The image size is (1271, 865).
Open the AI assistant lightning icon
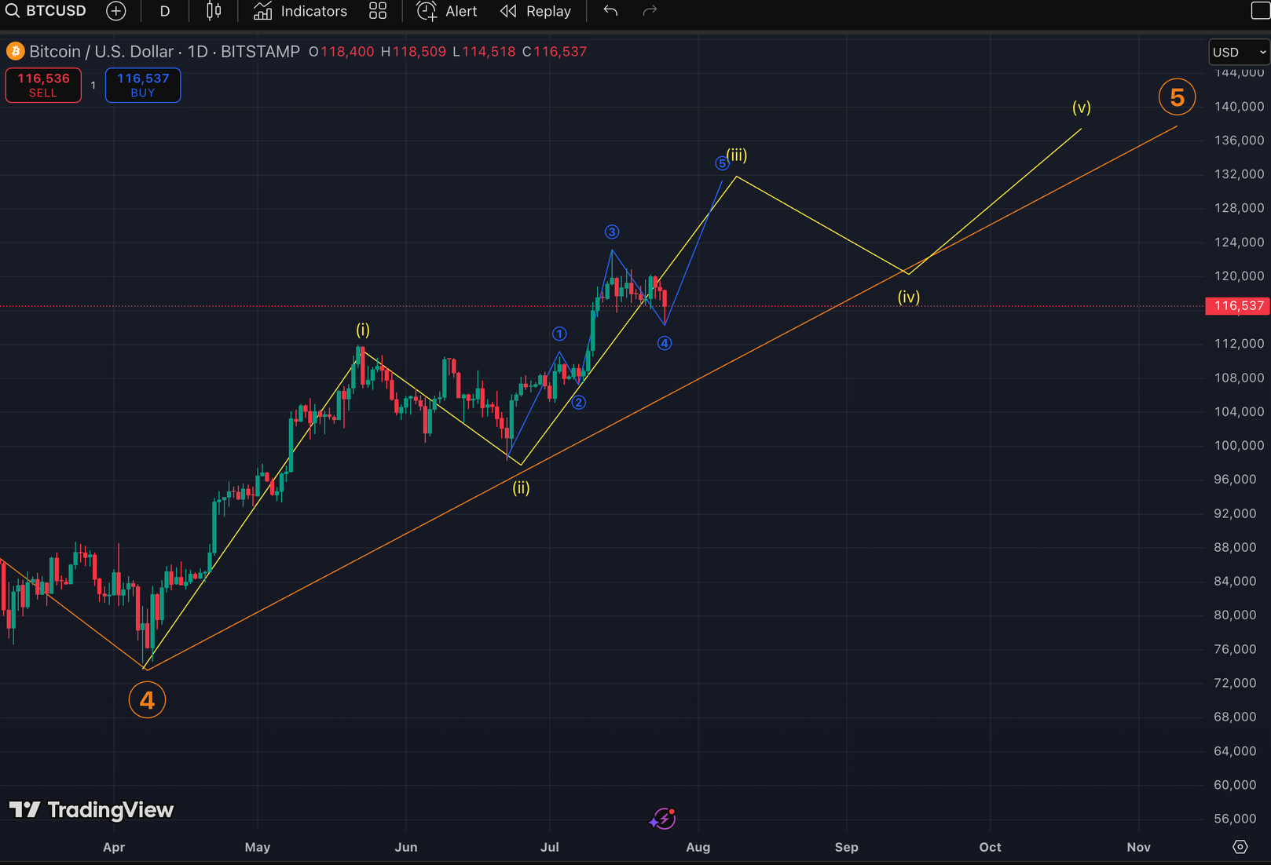(x=662, y=819)
